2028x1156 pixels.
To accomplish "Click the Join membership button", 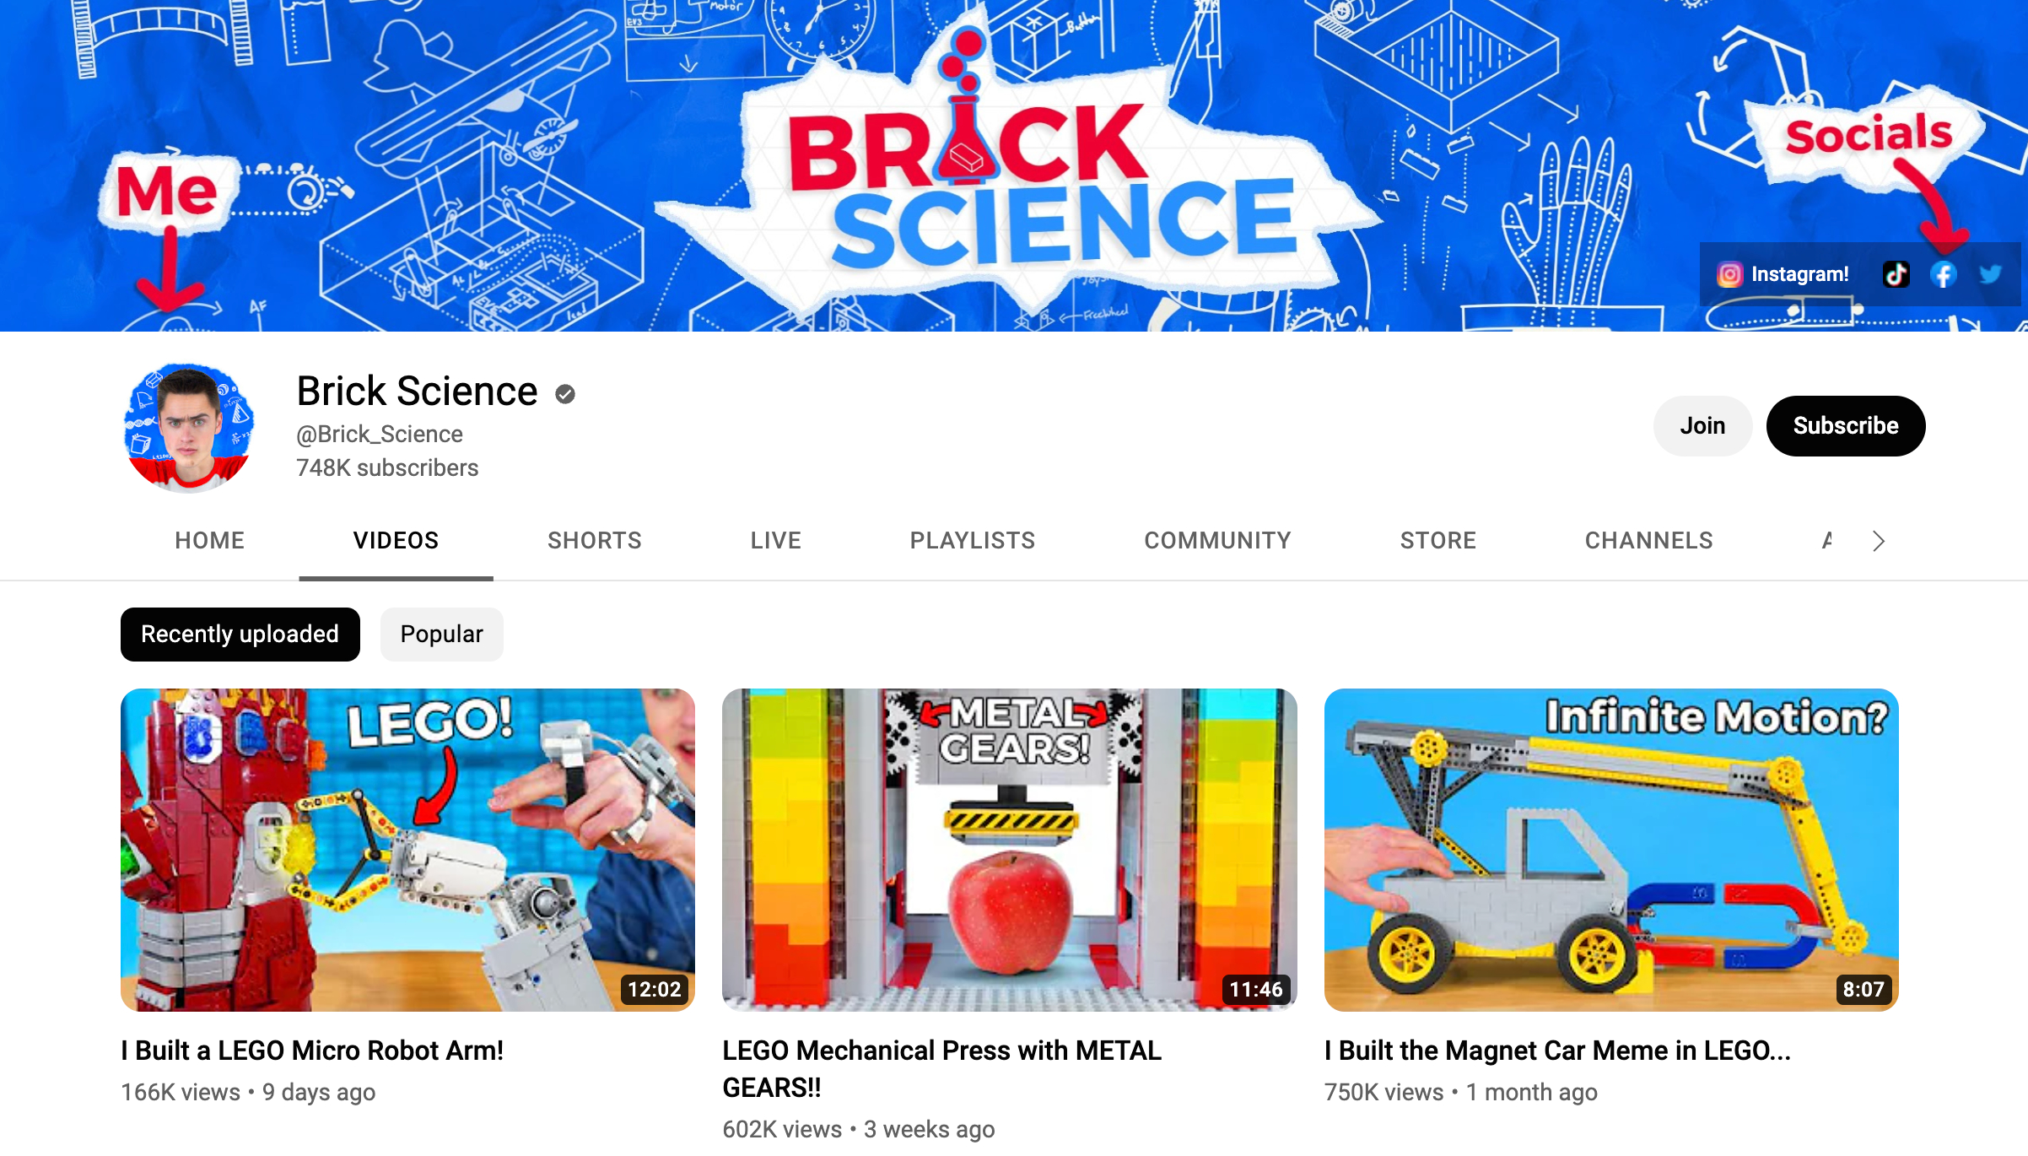I will point(1702,426).
